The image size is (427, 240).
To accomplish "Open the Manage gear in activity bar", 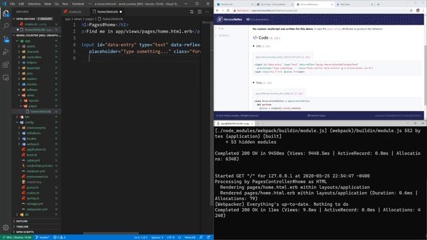I will 6,227.
